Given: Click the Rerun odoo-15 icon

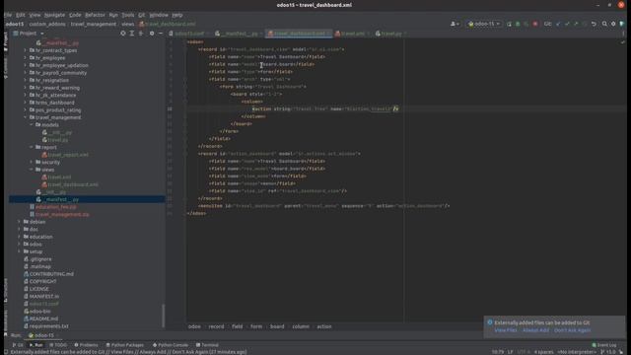Looking at the screenshot, I should click(x=509, y=24).
